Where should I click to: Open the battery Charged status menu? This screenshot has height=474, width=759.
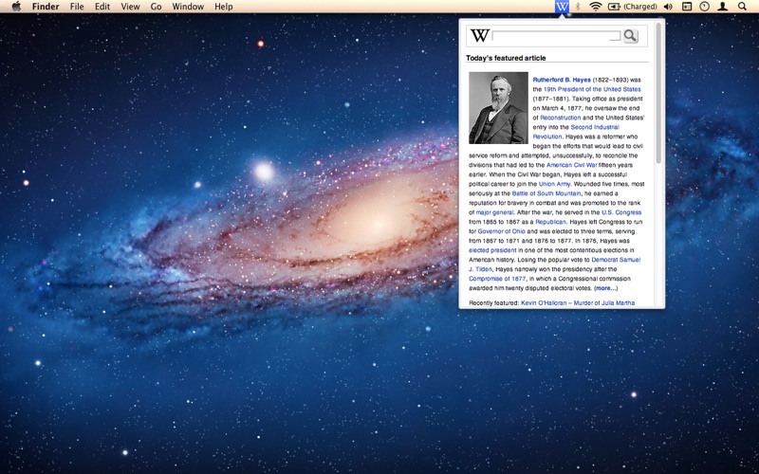pyautogui.click(x=632, y=7)
